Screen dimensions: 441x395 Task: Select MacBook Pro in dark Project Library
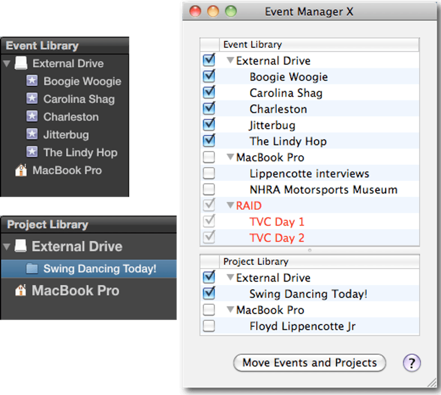pyautogui.click(x=76, y=291)
